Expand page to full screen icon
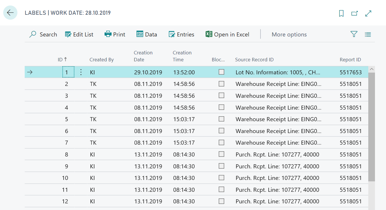 (368, 13)
